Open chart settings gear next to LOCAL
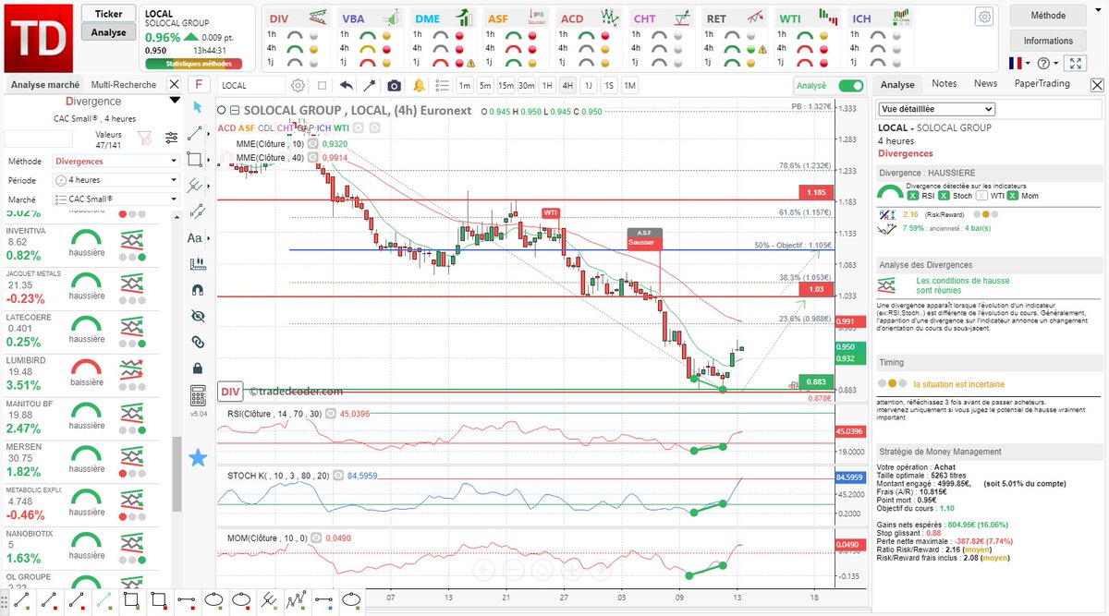Screen dimensions: 1109x616 (298, 85)
